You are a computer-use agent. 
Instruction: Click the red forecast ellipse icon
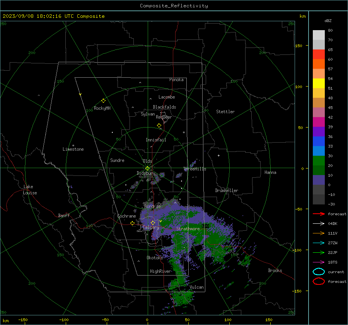point(319,281)
